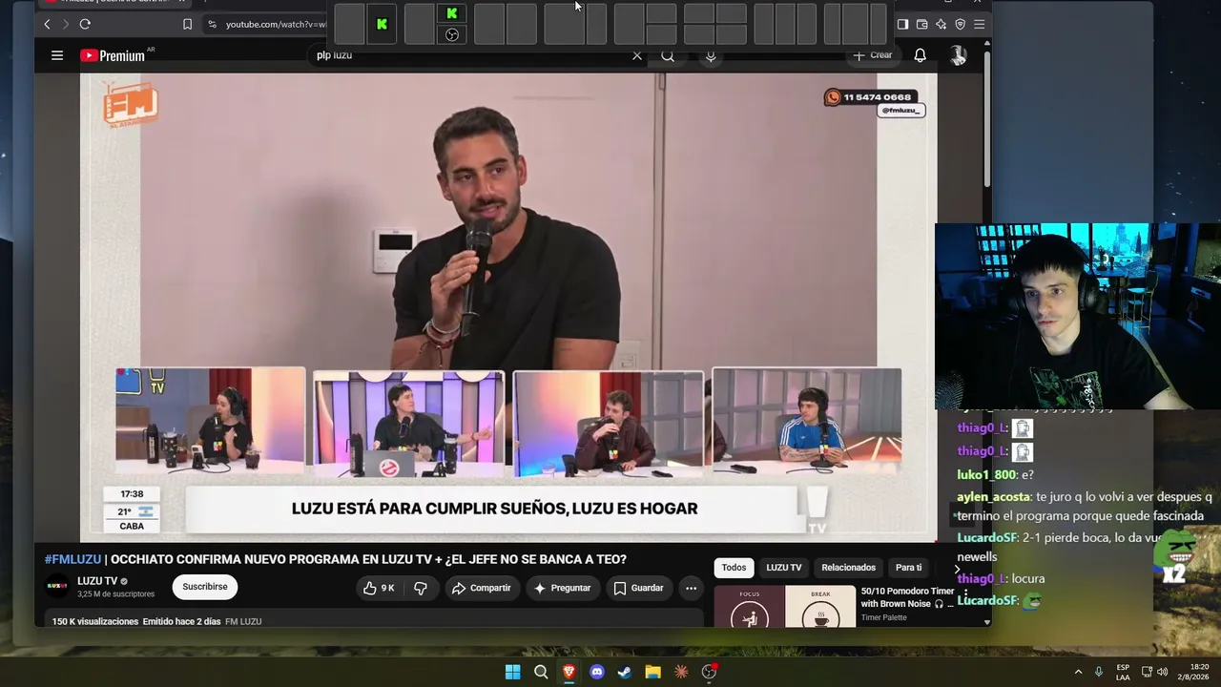The width and height of the screenshot is (1221, 687).
Task: Open the ESP LAA language switcher
Action: tap(1123, 672)
